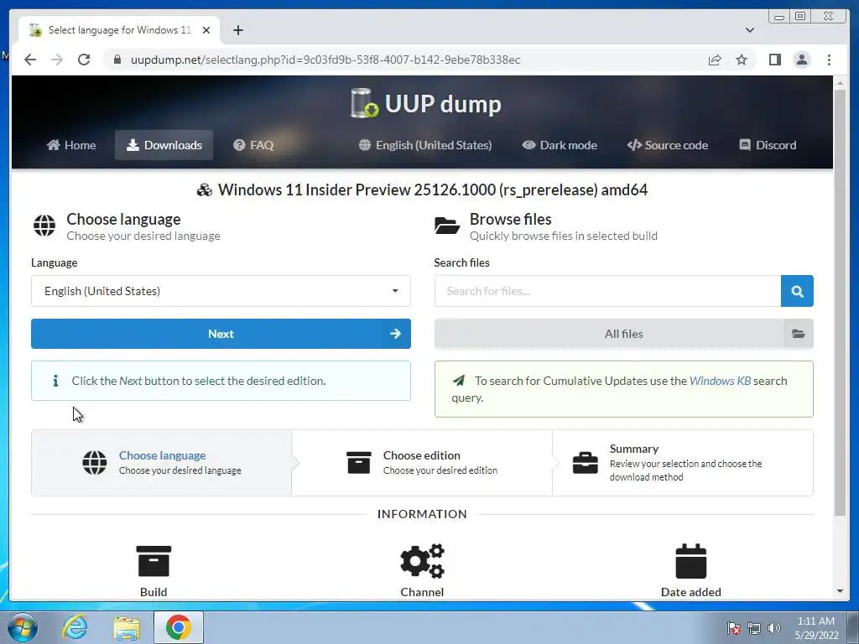Expand the Language dropdown
This screenshot has height=644, width=859.
[x=221, y=291]
